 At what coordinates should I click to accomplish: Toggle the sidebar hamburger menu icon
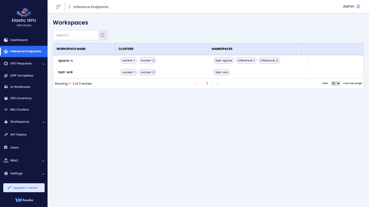[59, 7]
